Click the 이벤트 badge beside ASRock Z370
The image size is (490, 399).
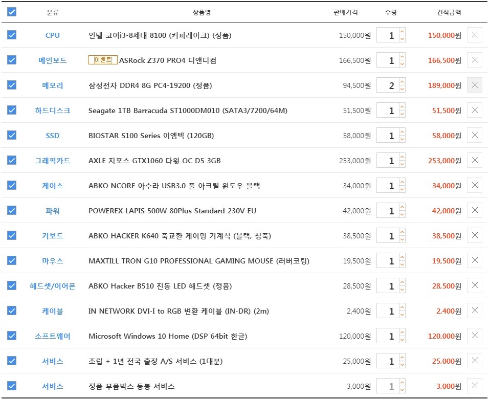click(x=103, y=60)
